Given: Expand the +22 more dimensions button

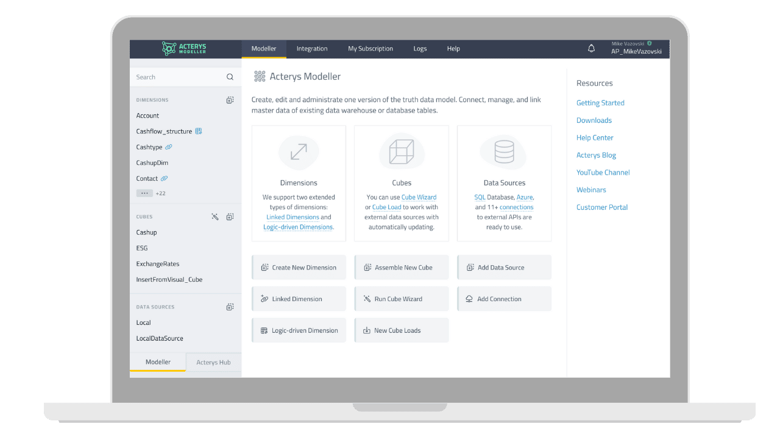Looking at the screenshot, I should [144, 193].
